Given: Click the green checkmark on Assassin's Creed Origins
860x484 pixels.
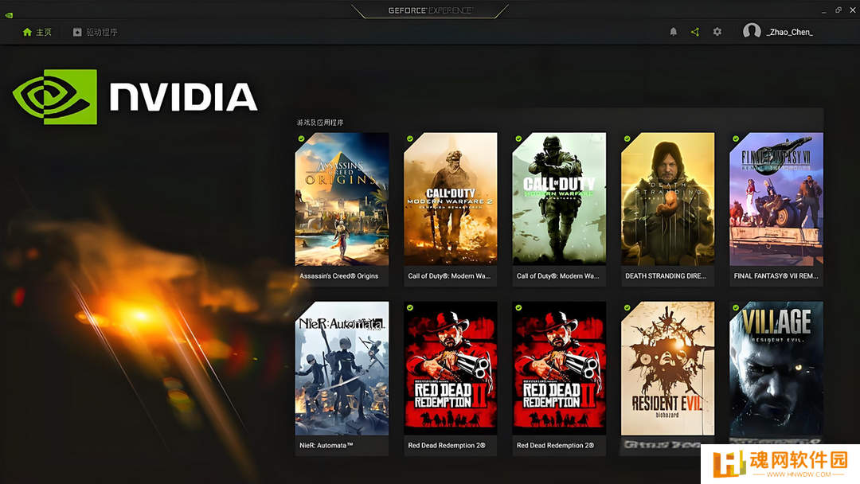Looking at the screenshot, I should point(301,139).
